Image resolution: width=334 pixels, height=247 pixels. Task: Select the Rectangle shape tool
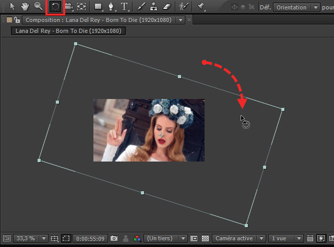click(x=99, y=7)
